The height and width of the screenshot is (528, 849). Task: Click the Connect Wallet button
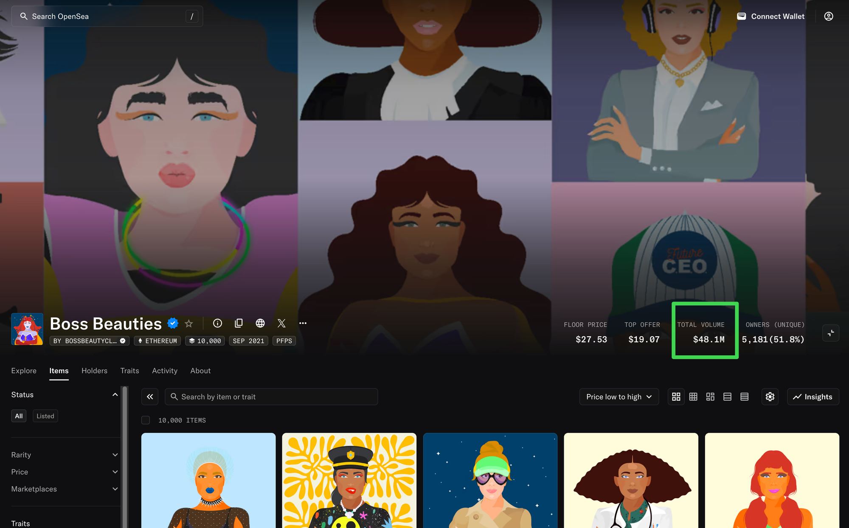point(770,16)
